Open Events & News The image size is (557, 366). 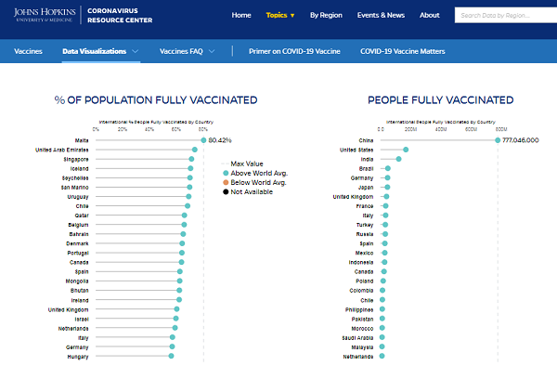[x=381, y=15]
